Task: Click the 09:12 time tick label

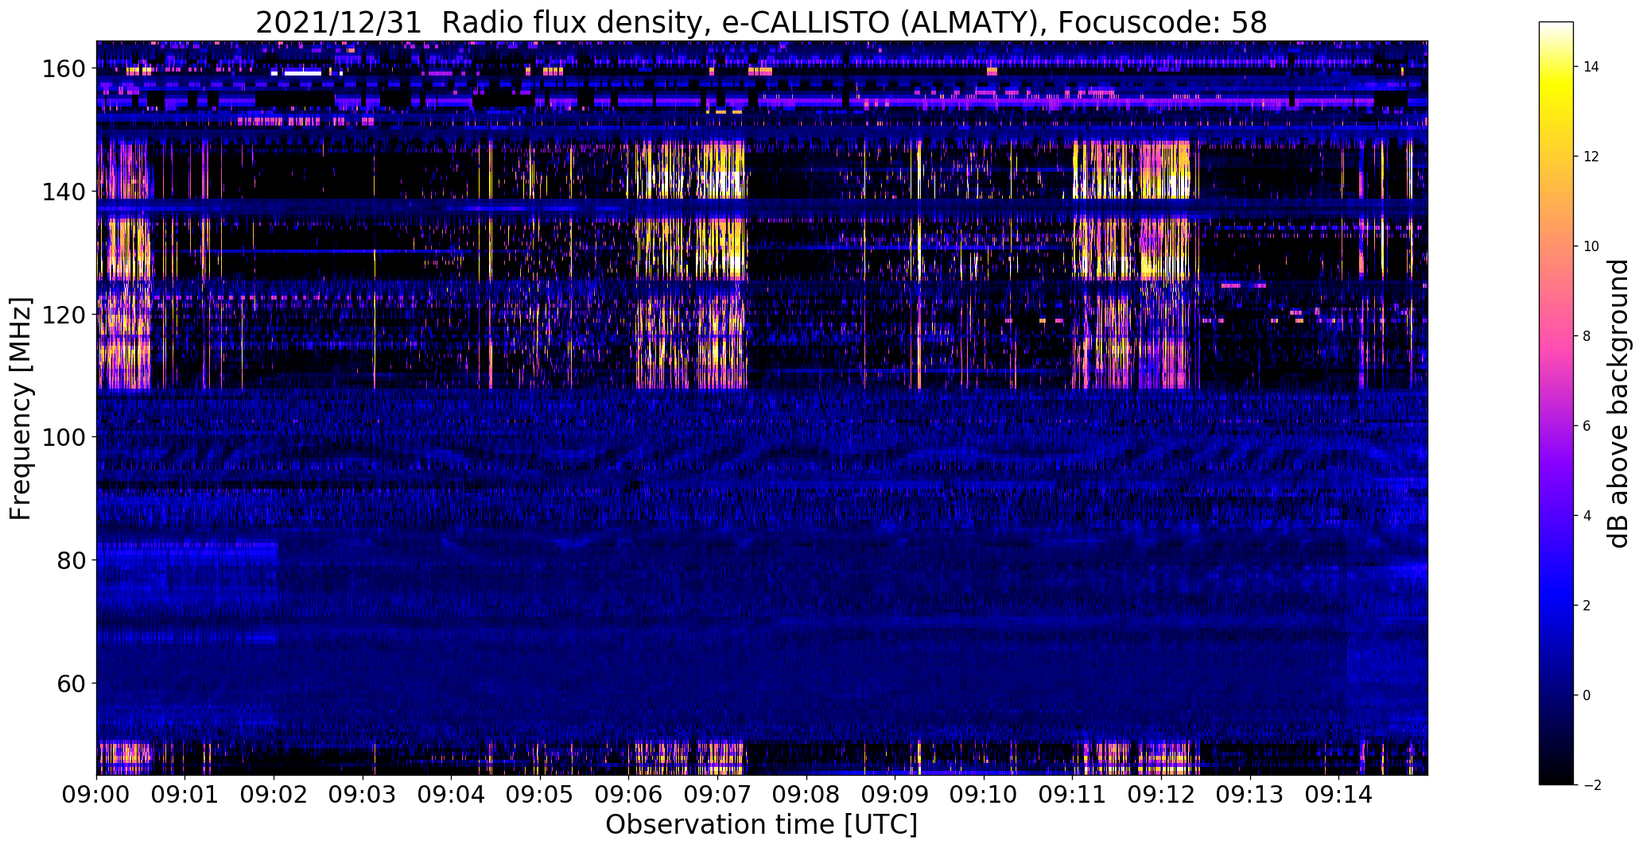Action: [1162, 794]
